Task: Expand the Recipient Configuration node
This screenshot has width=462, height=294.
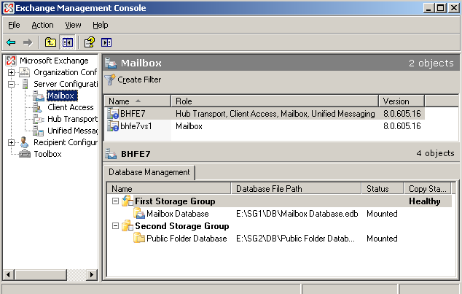Action: coord(11,142)
